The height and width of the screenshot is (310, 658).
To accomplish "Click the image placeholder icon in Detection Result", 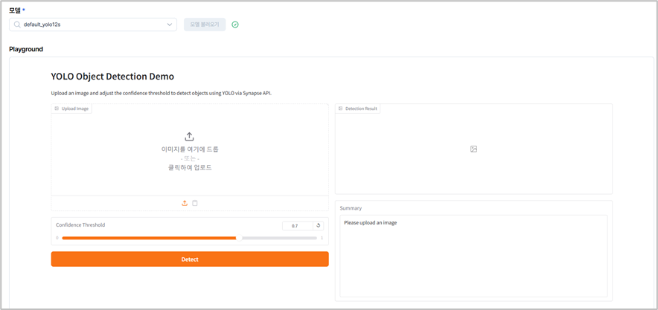I will [x=474, y=149].
